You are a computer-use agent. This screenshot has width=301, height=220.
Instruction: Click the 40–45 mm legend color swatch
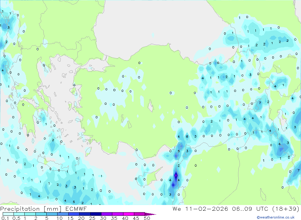pos(129,214)
